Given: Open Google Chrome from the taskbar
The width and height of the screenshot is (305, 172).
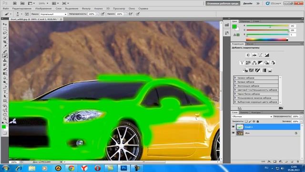Looking at the screenshot, I should pos(71,168).
